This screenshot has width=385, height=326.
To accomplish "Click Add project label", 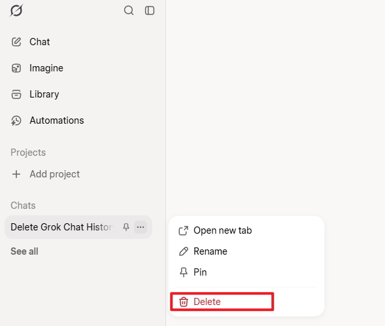I will [x=54, y=174].
